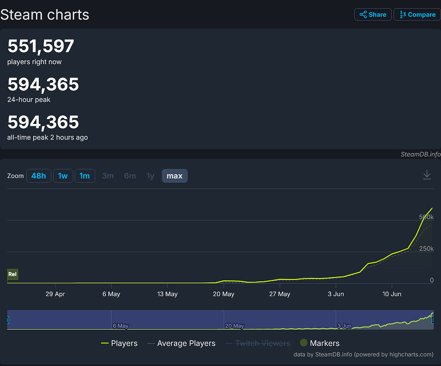Viewport: 441px width, 366px height.
Task: Click the SteamDB.info watermark above chart
Action: point(420,154)
